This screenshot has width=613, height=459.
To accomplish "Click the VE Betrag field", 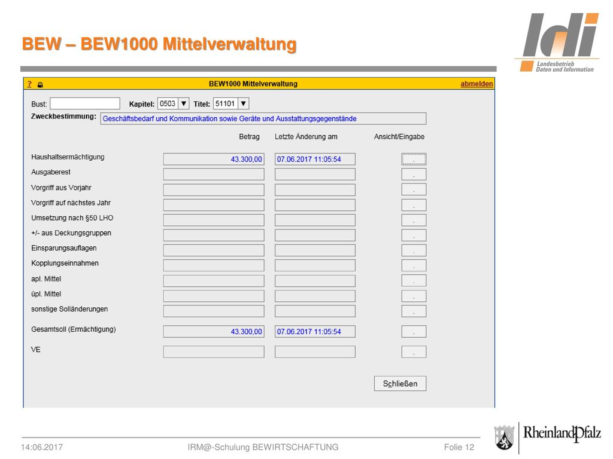I will (x=214, y=351).
